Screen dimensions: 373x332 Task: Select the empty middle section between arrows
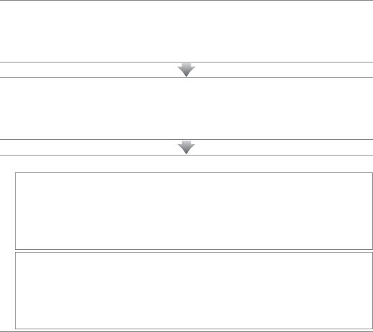pos(186,109)
